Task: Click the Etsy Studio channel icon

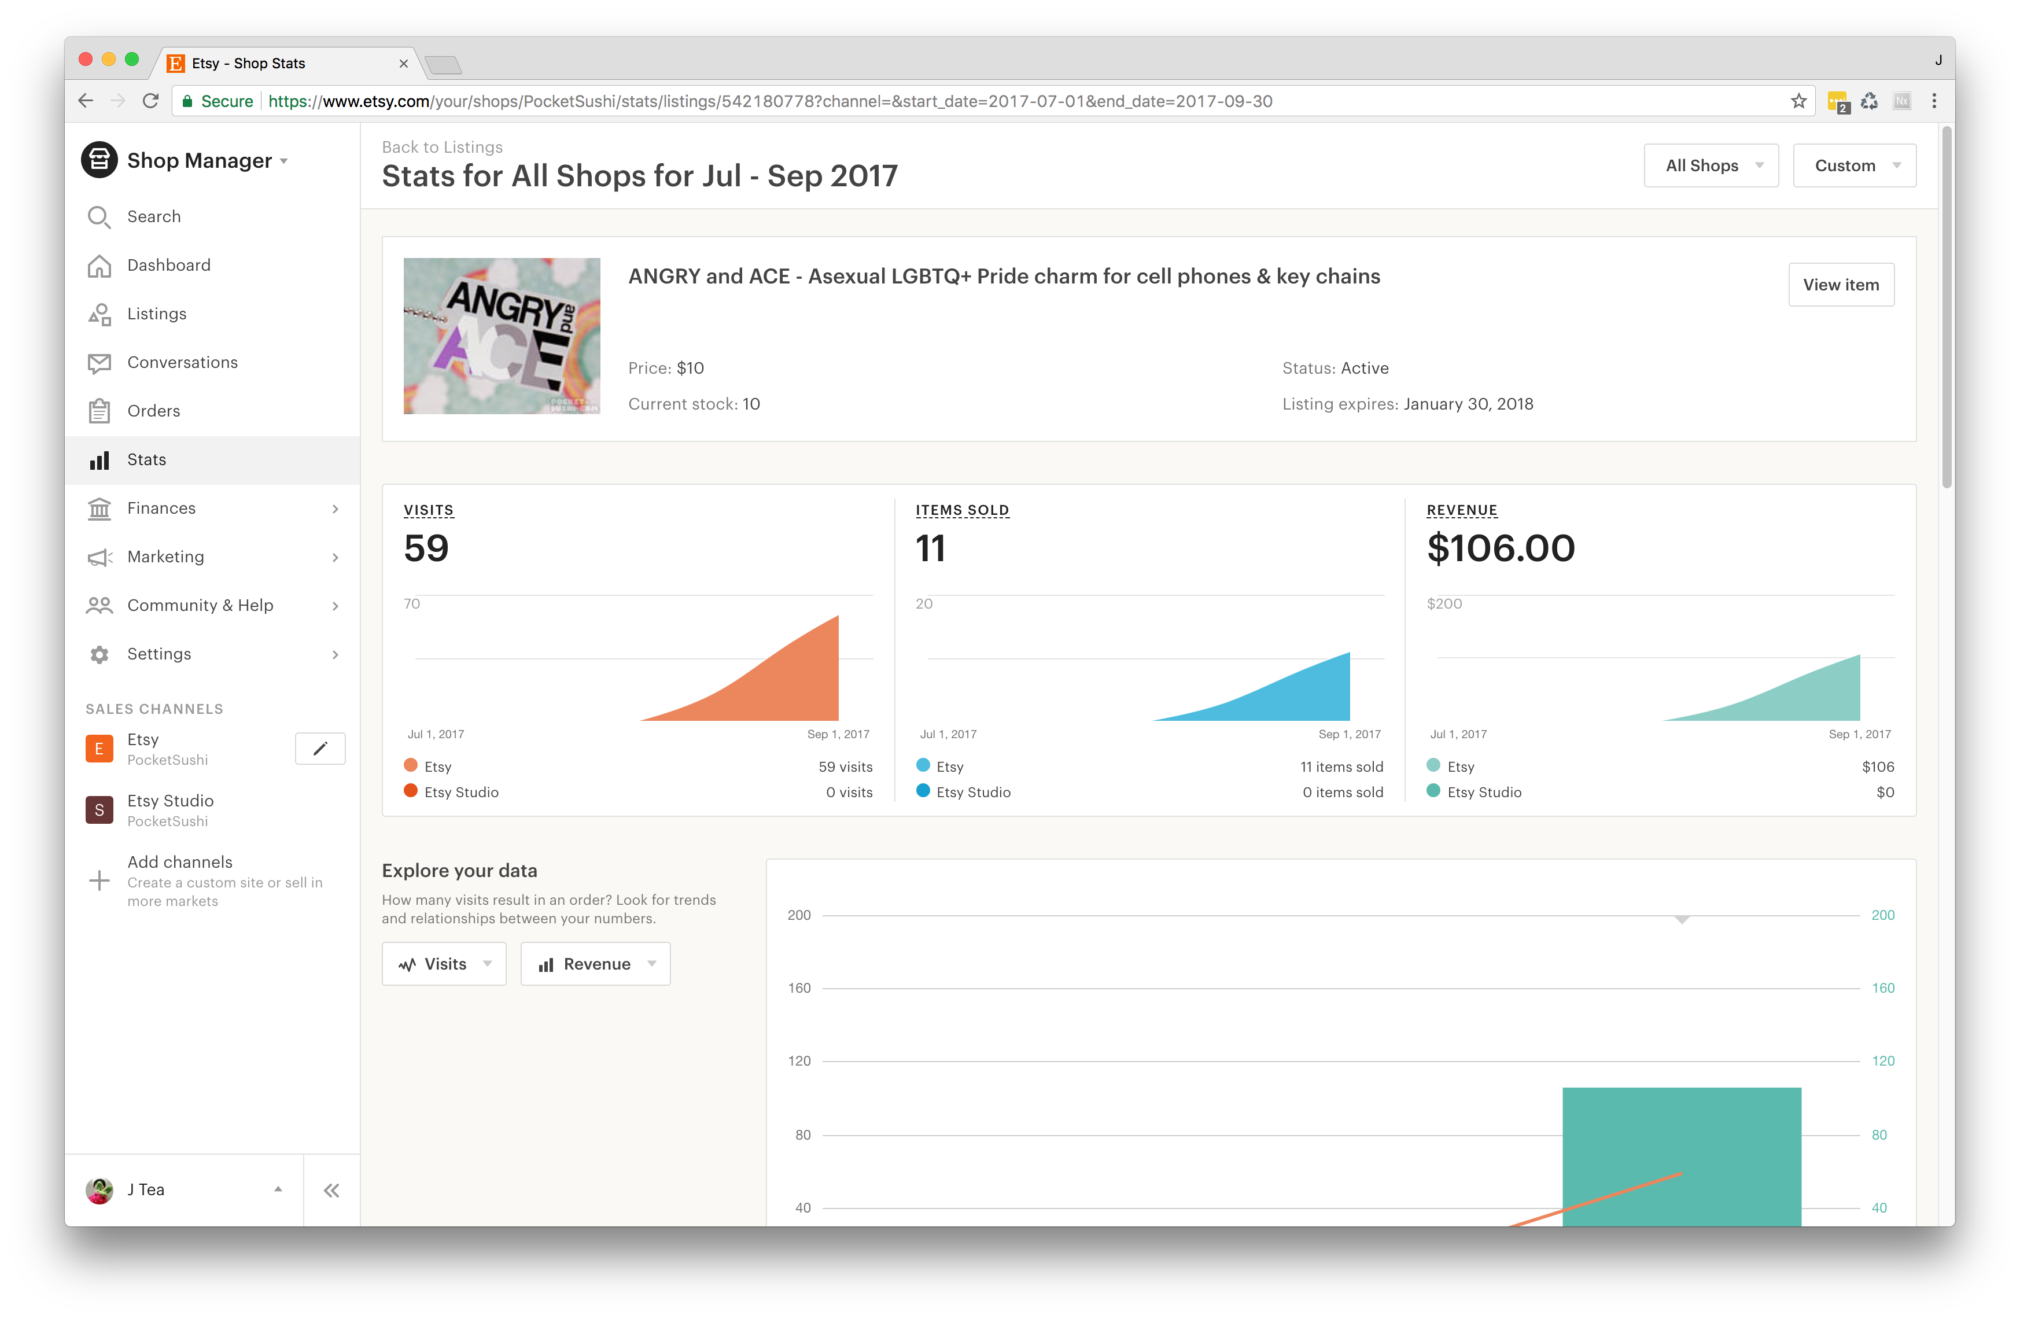Action: (99, 810)
